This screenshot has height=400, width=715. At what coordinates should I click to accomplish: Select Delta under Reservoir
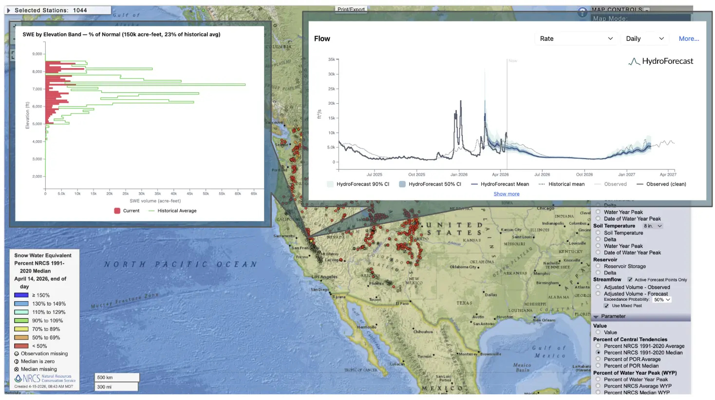[x=598, y=273]
